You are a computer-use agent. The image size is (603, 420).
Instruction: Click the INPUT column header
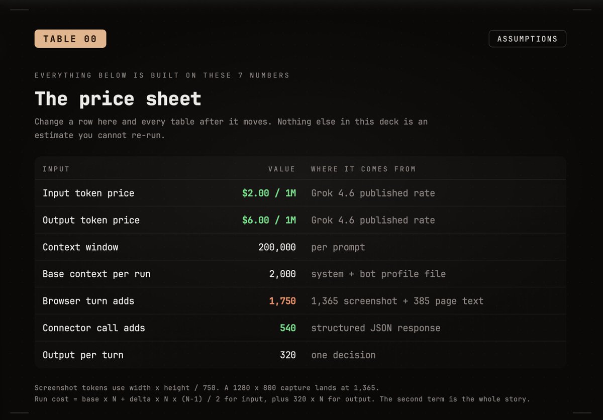(x=56, y=169)
